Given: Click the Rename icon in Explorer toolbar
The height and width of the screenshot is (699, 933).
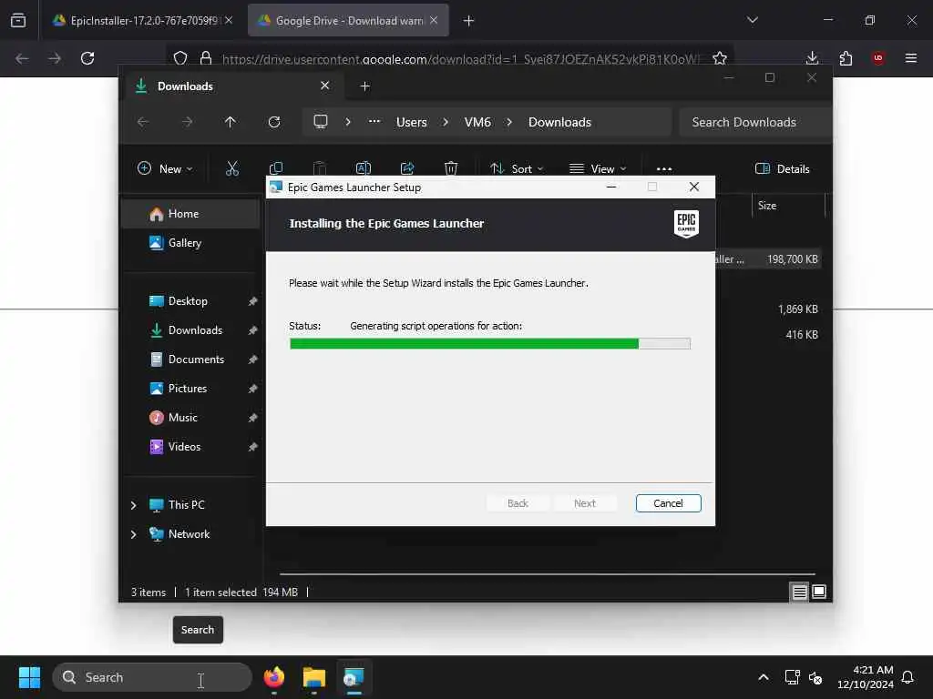Looking at the screenshot, I should tap(363, 168).
